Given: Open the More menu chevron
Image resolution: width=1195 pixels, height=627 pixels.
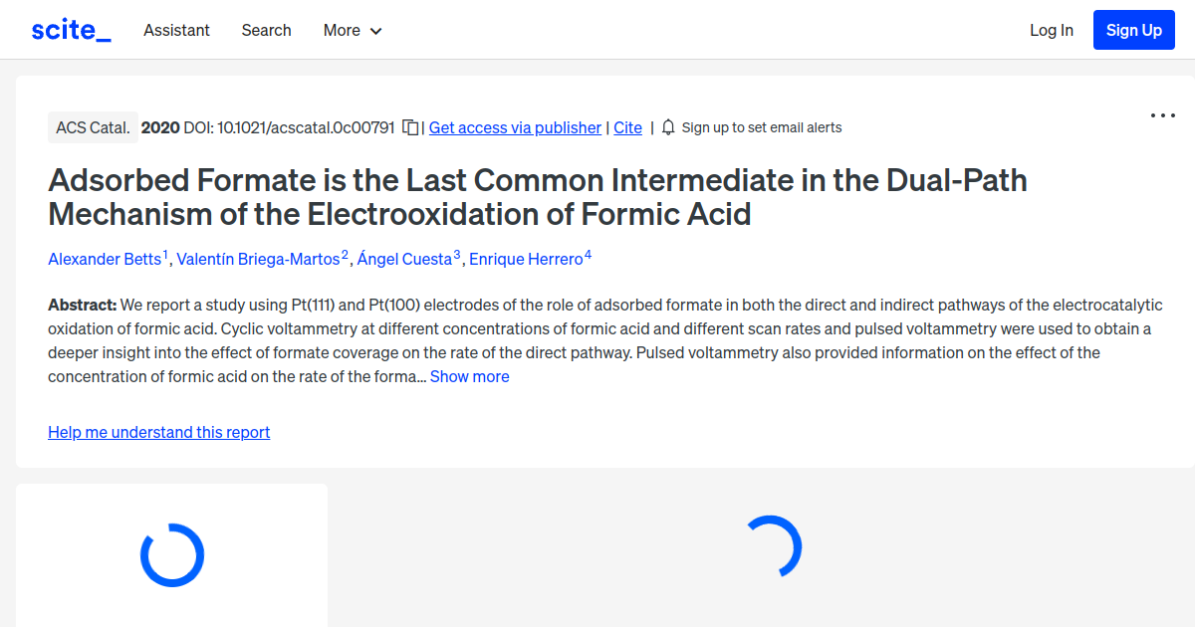Looking at the screenshot, I should [377, 31].
